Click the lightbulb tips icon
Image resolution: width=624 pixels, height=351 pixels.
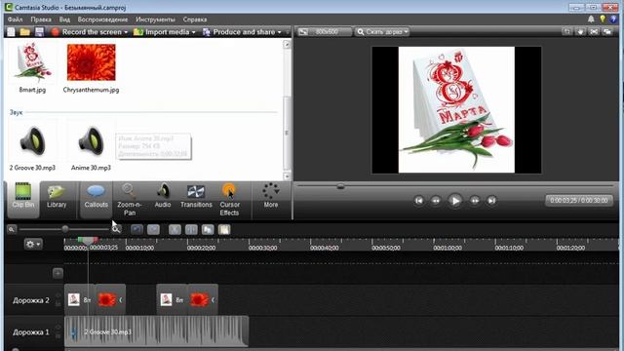[x=603, y=19]
